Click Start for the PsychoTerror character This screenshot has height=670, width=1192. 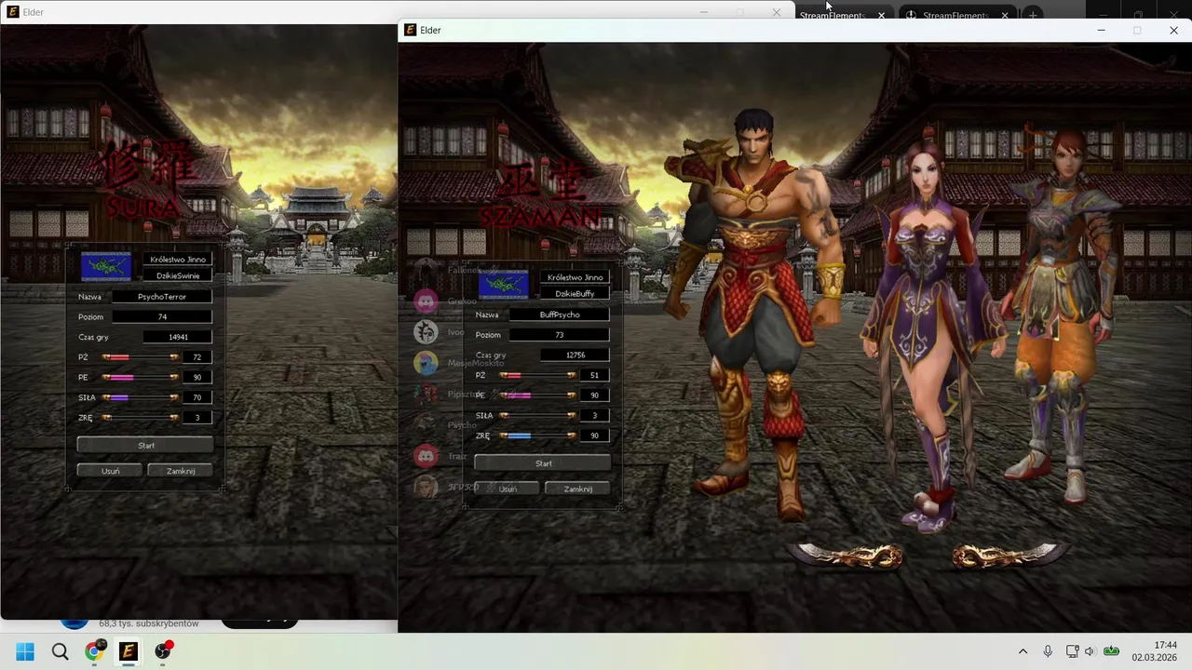(146, 445)
